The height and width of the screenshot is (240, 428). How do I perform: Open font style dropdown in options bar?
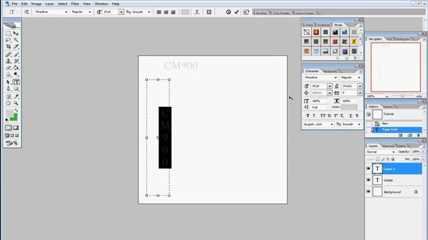tap(90, 12)
